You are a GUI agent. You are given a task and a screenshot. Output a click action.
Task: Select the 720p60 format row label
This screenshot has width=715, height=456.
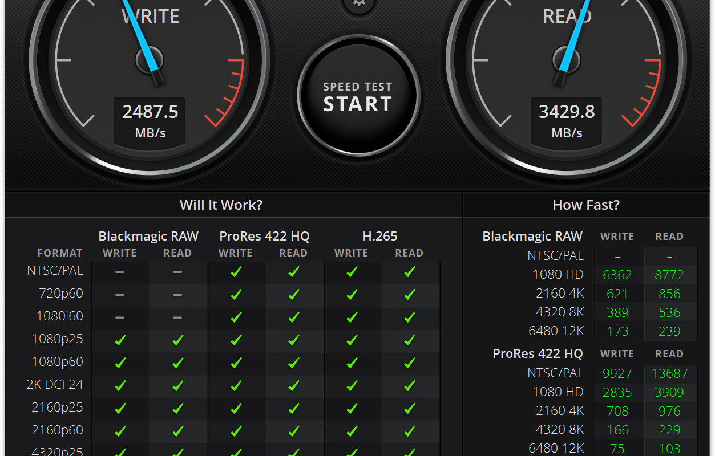click(61, 294)
